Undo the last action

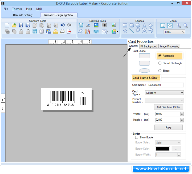point(63,25)
